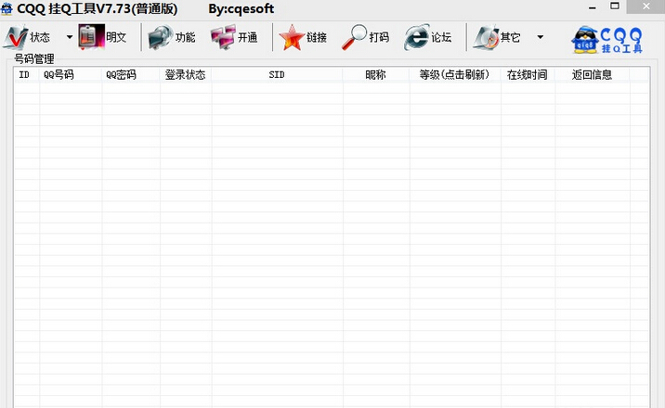Maximize the CQQ window
665x408 pixels.
pyautogui.click(x=615, y=6)
